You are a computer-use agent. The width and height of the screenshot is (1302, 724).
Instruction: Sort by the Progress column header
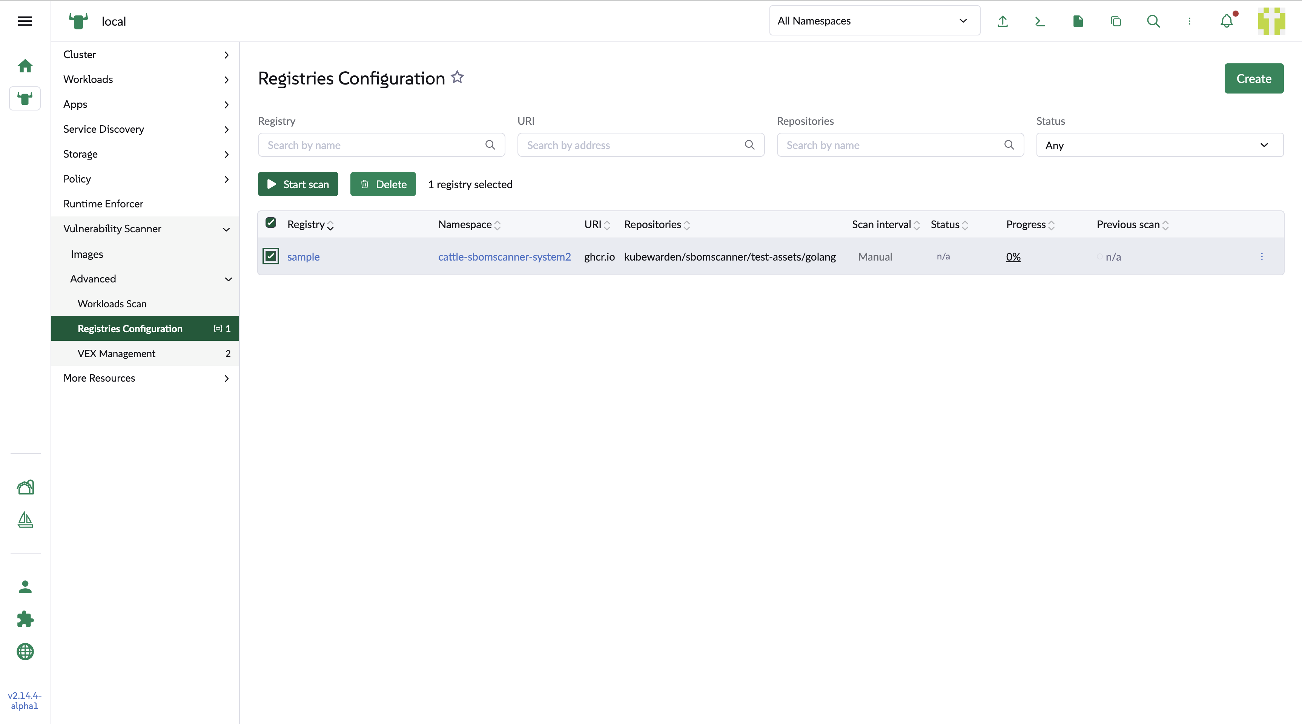tap(1030, 224)
